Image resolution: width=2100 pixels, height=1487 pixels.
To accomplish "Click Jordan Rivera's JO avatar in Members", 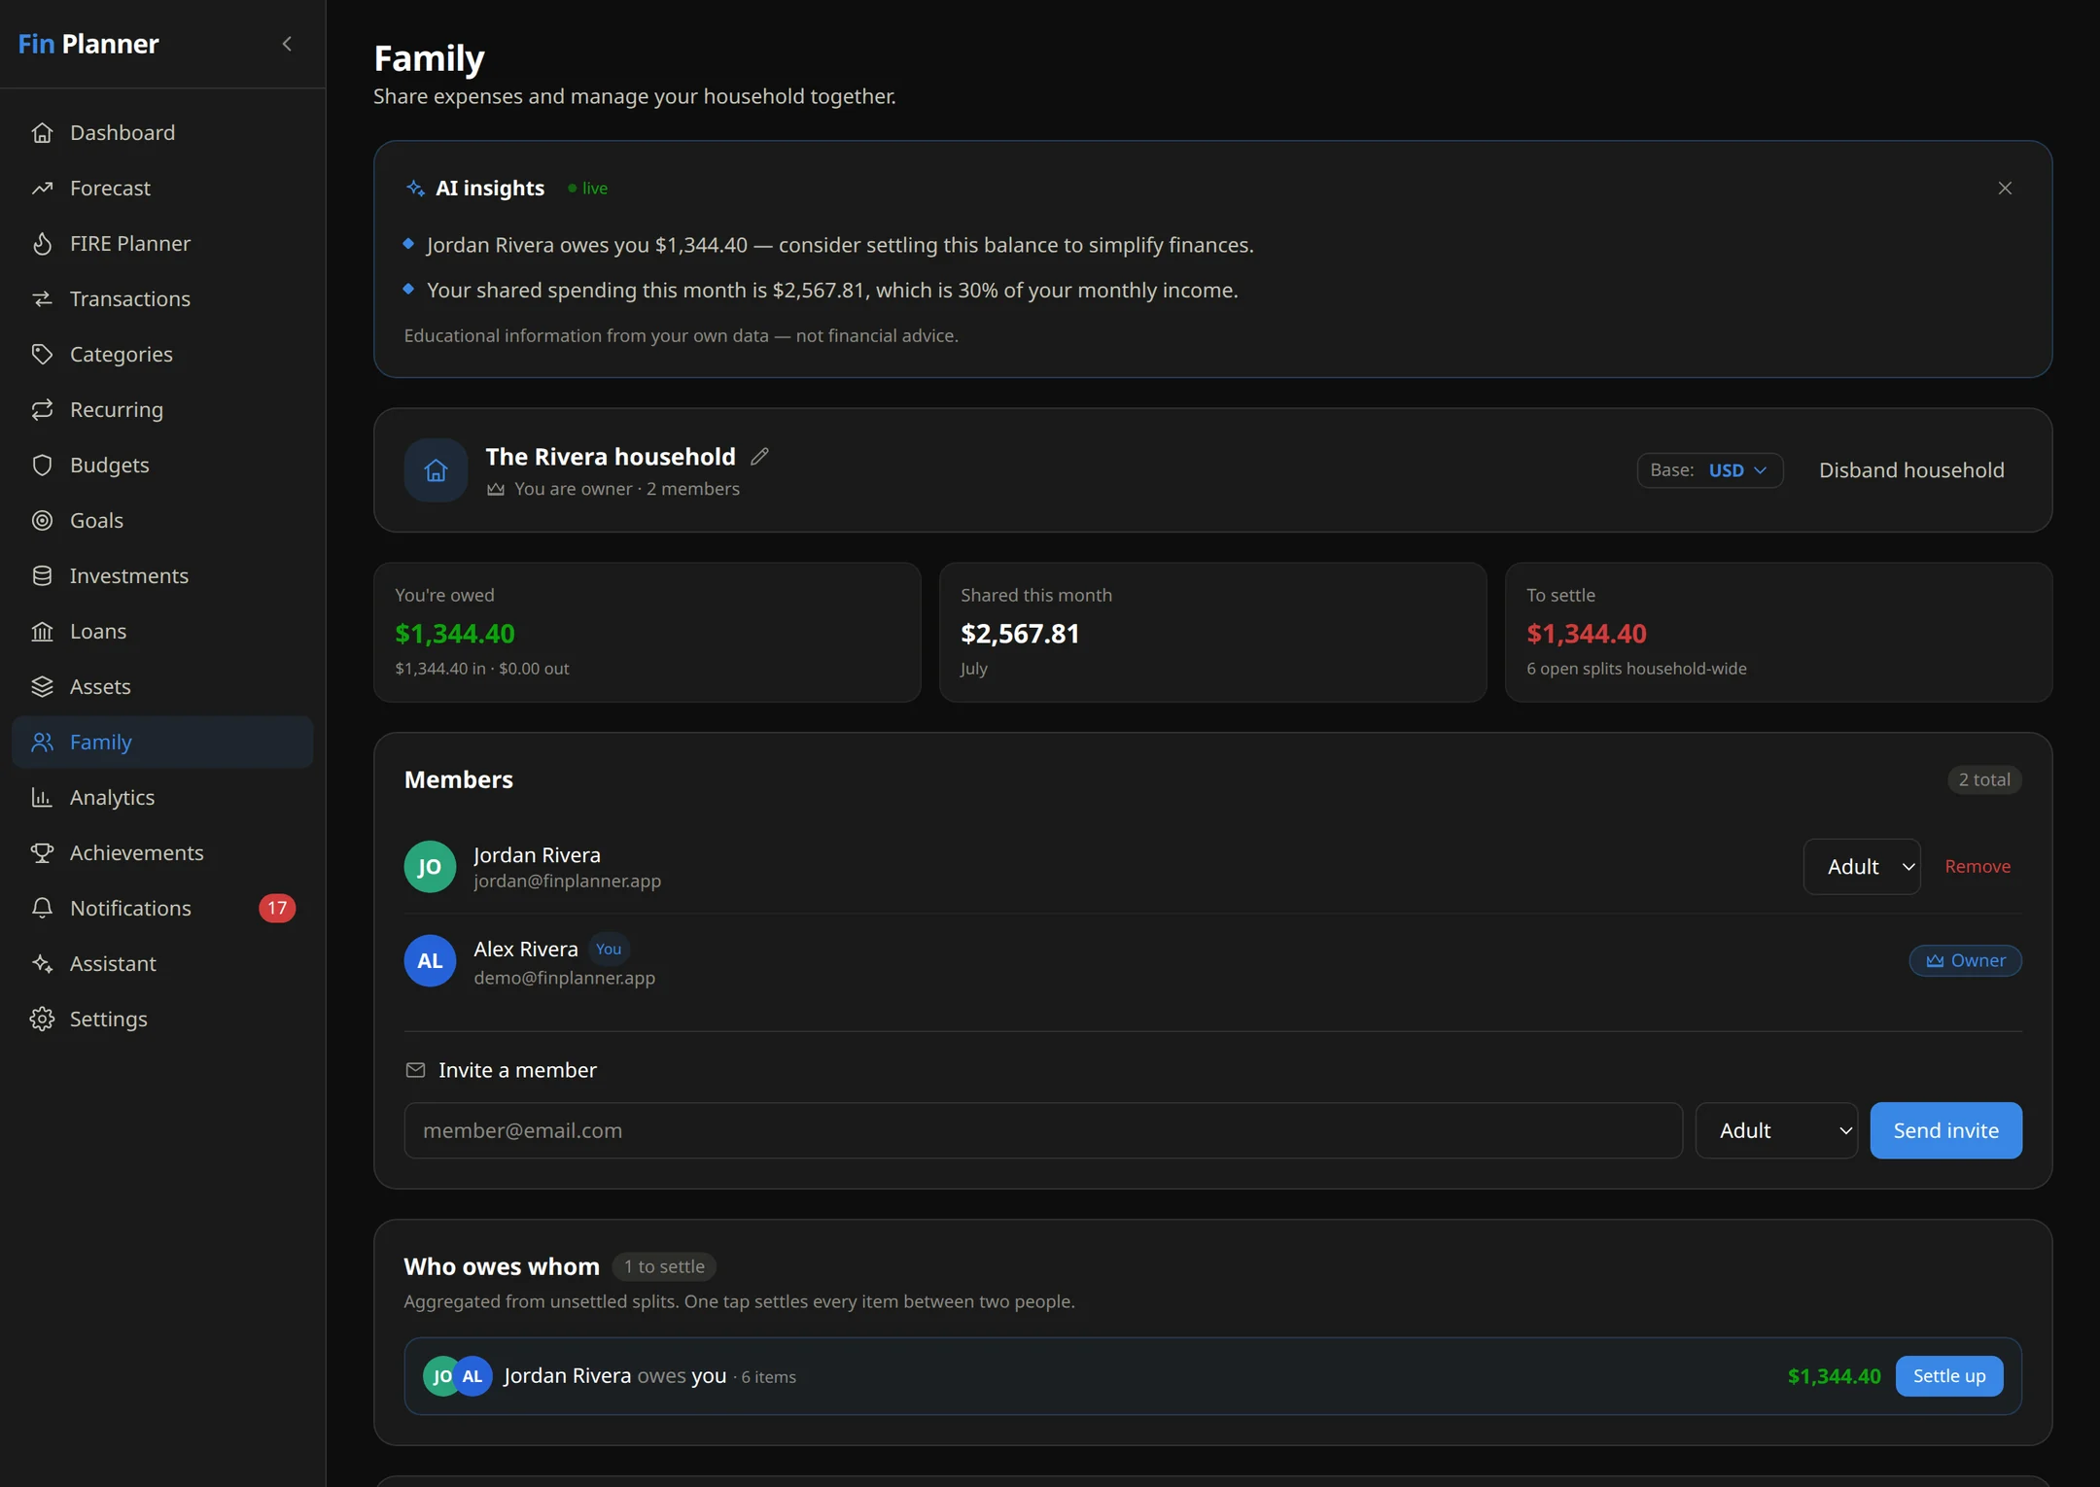I will pyautogui.click(x=430, y=867).
